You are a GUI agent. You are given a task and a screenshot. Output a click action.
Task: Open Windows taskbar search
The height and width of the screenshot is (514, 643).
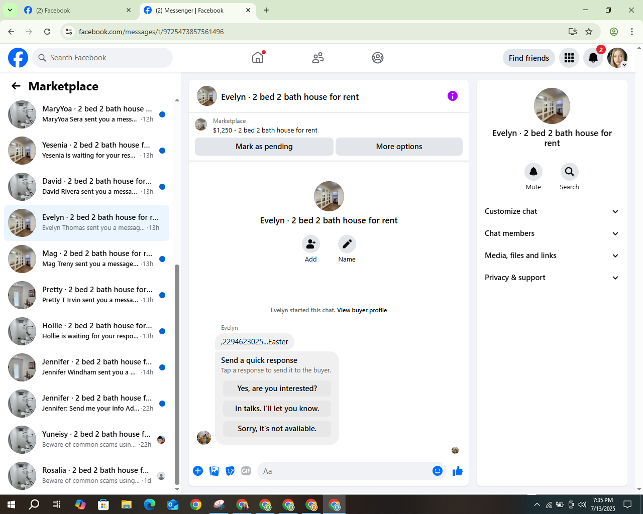pyautogui.click(x=34, y=504)
